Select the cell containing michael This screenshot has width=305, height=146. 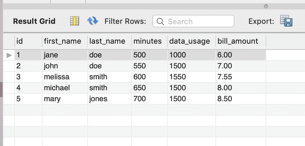tap(65, 88)
